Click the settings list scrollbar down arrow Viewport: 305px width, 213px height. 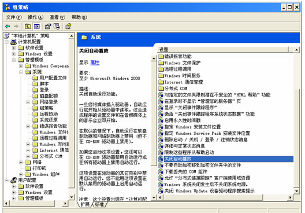click(x=296, y=191)
